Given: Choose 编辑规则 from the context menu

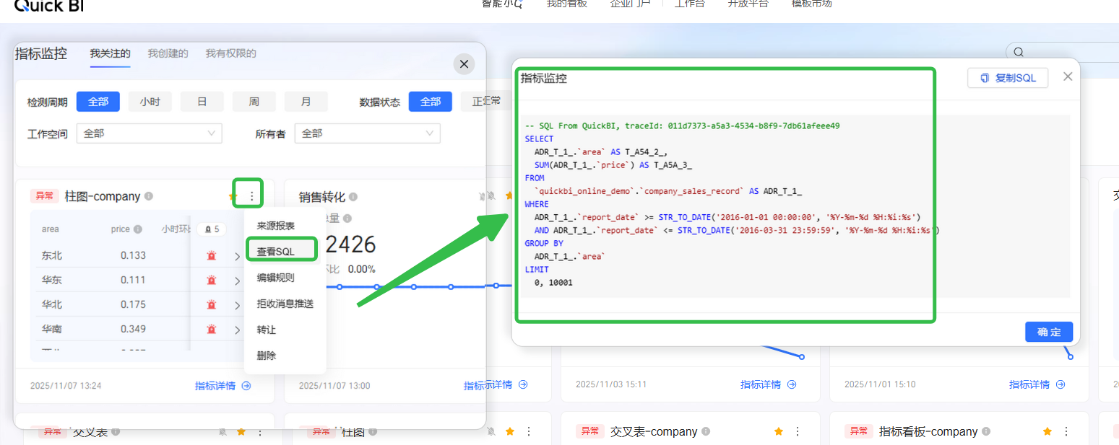Looking at the screenshot, I should (x=275, y=278).
